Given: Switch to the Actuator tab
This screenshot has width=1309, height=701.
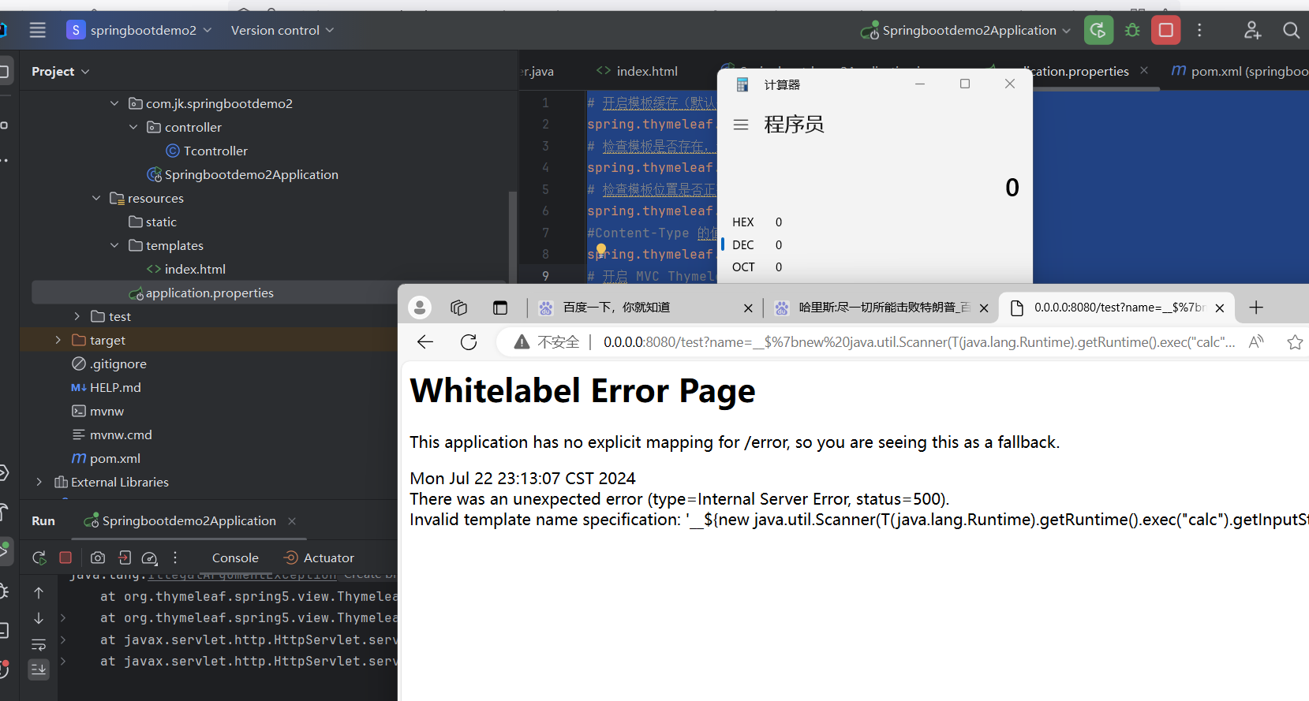Looking at the screenshot, I should [319, 557].
